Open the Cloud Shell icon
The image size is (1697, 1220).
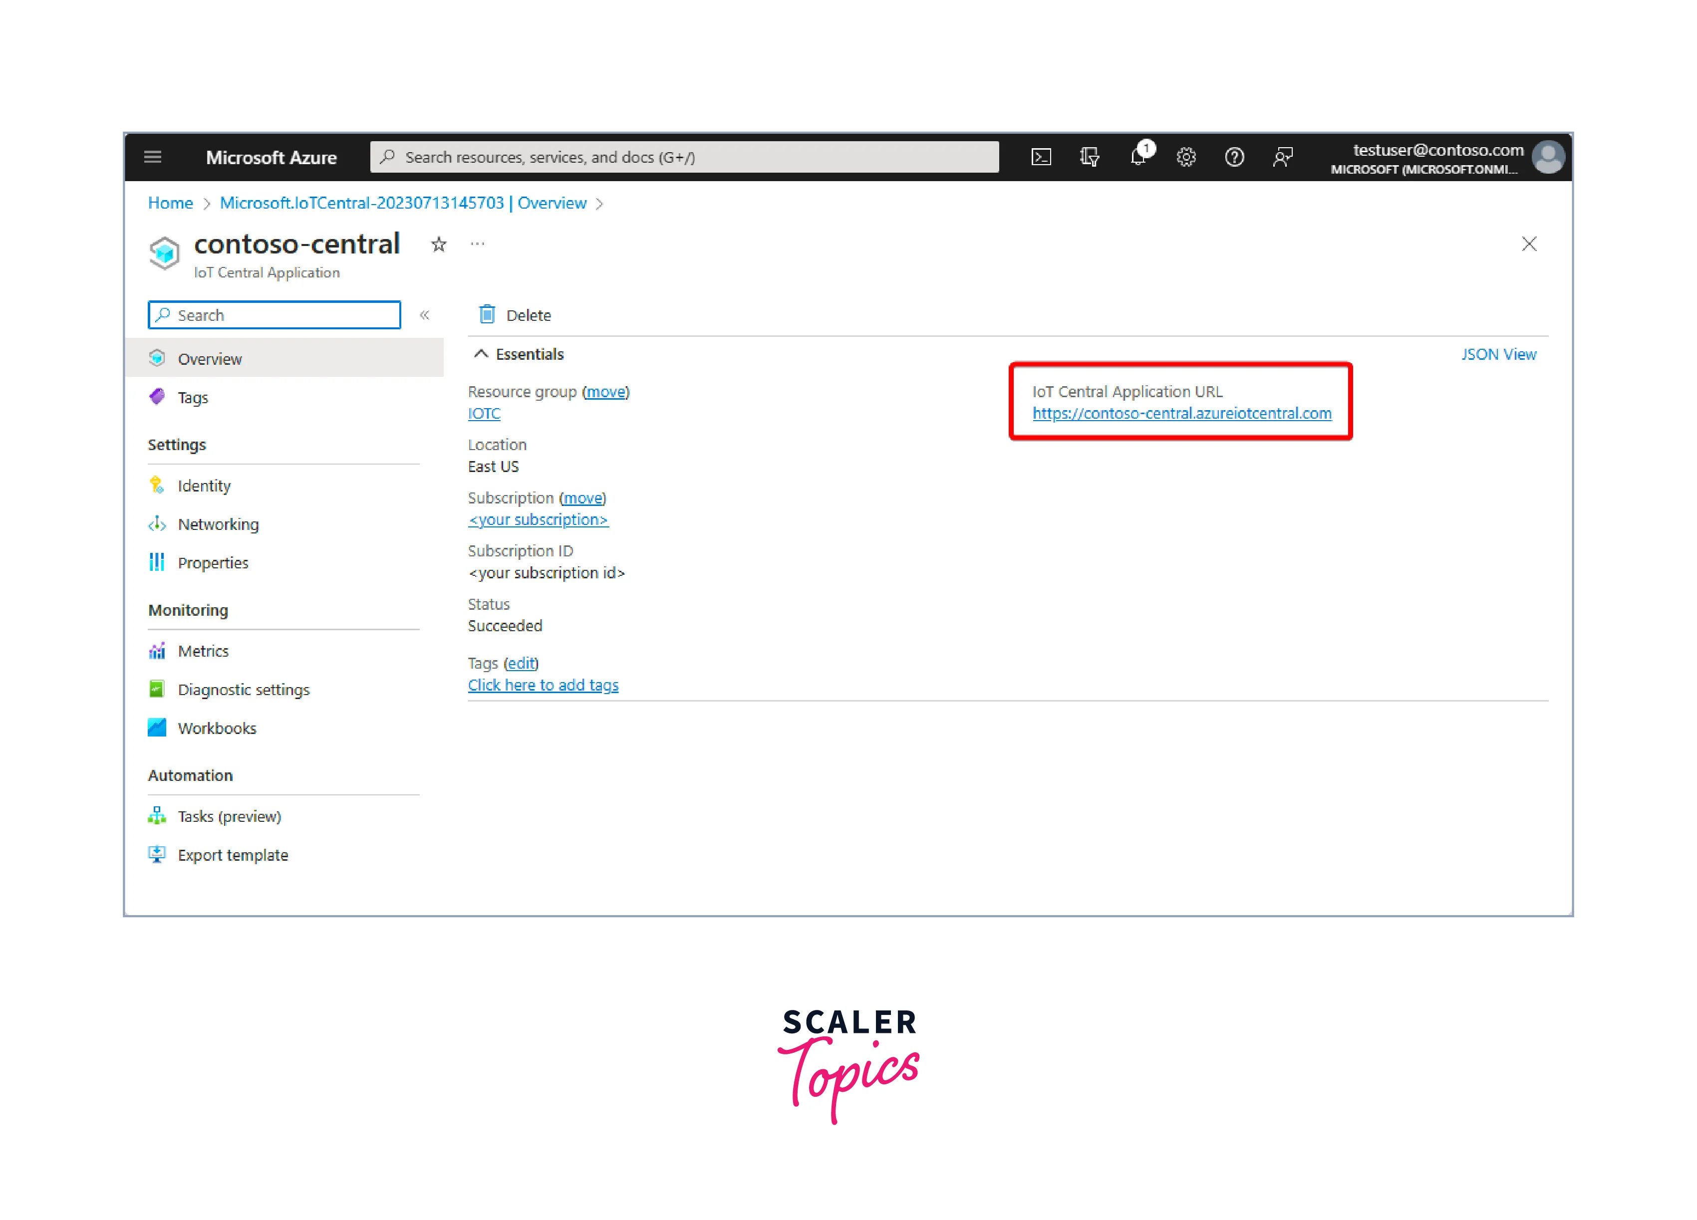tap(1041, 157)
